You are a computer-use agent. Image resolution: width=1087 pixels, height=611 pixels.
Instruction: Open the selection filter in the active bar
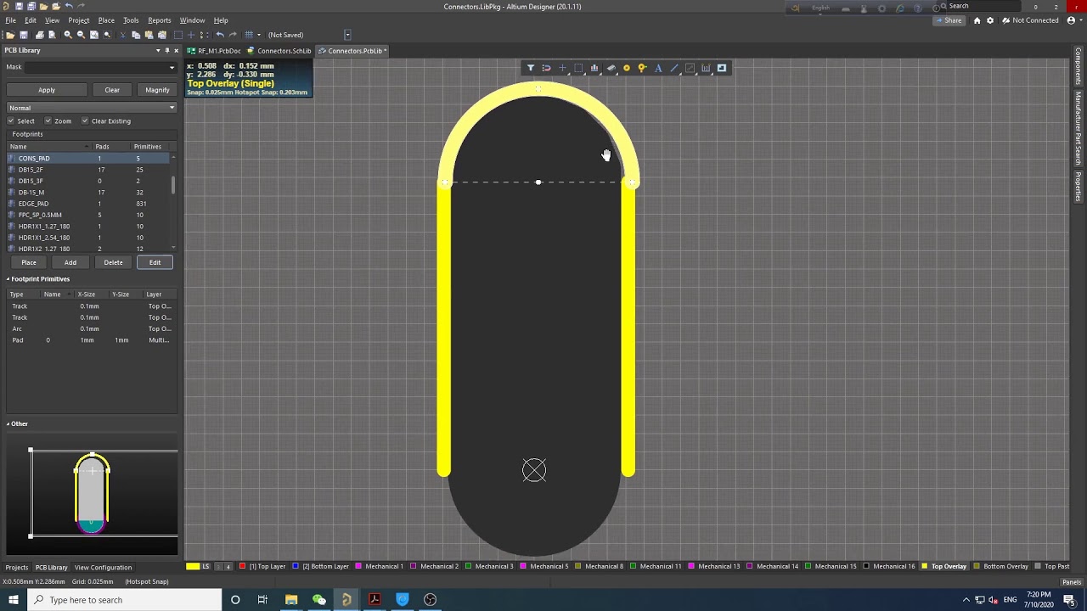tap(531, 68)
